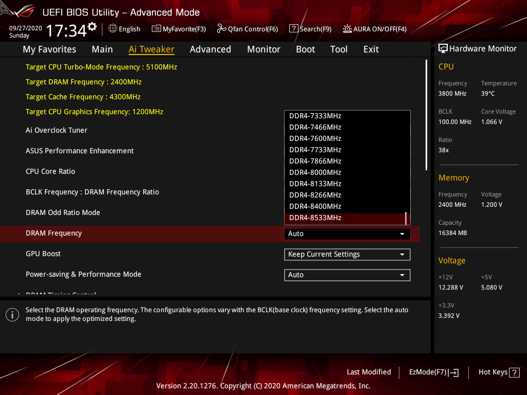Viewport: 527px width, 395px height.
Task: Open Search(F9) question icon
Action: point(293,29)
